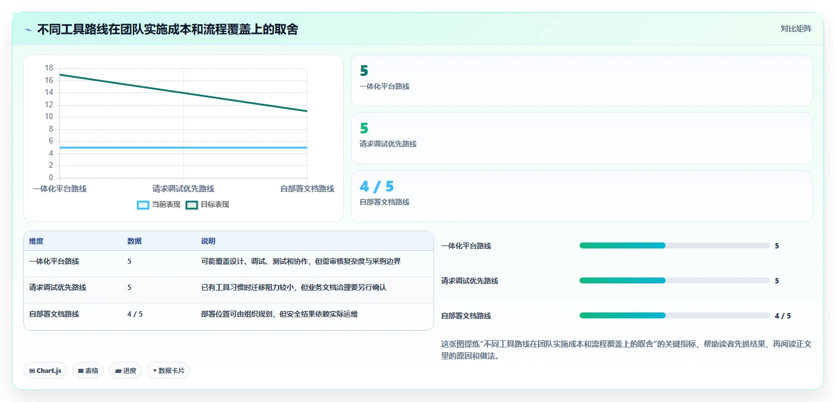The height and width of the screenshot is (402, 836).
Task: Click the 目标表现 legend text
Action: coord(215,205)
